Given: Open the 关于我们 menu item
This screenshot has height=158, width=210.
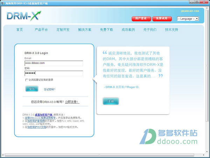Looking at the screenshot, I should point(150,30).
